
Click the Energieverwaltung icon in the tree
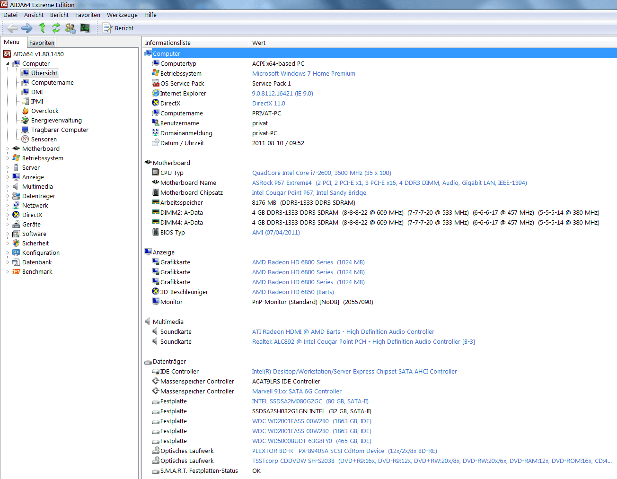[25, 121]
